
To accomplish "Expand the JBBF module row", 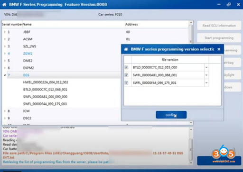I will [x=5, y=32].
